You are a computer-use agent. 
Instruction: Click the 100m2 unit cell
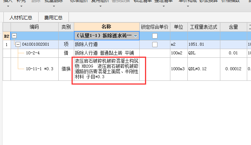(179, 53)
